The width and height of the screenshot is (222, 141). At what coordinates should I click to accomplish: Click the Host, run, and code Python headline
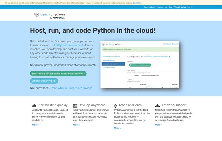coord(93,30)
